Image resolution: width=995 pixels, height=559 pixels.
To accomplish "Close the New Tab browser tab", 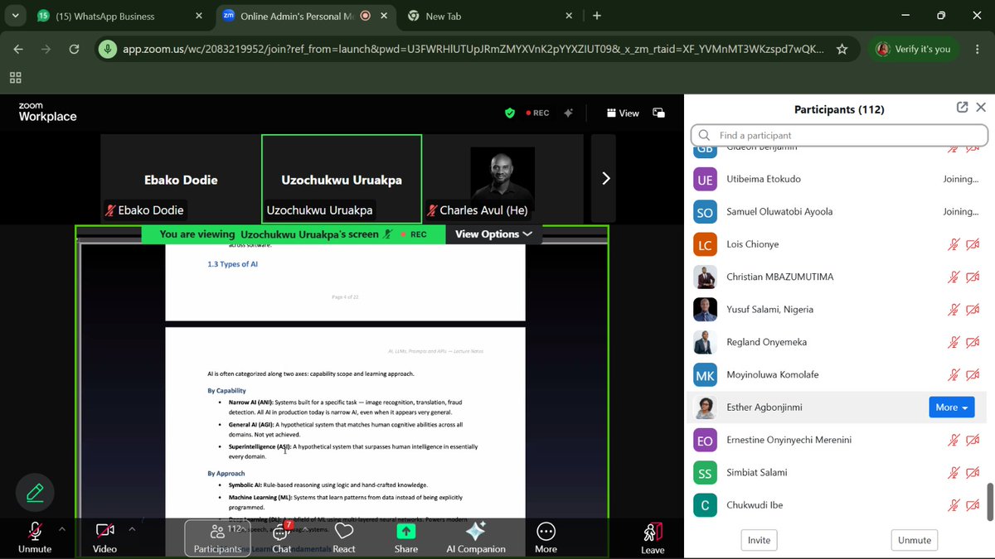I will [x=569, y=16].
